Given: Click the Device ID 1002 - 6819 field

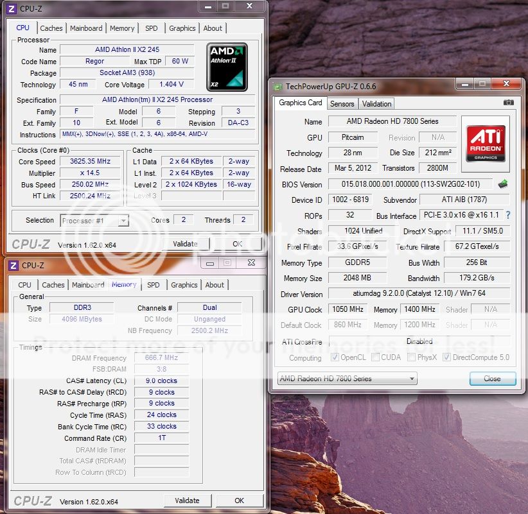Looking at the screenshot, I should (x=350, y=200).
